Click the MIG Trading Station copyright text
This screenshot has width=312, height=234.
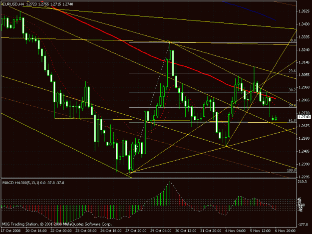tap(57, 224)
